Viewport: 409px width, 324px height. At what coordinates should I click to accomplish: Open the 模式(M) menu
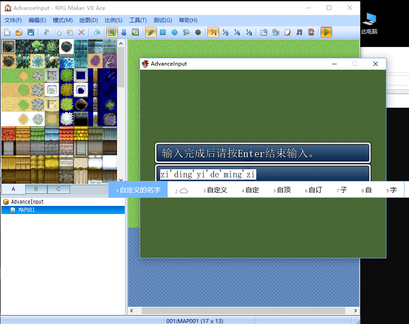63,20
